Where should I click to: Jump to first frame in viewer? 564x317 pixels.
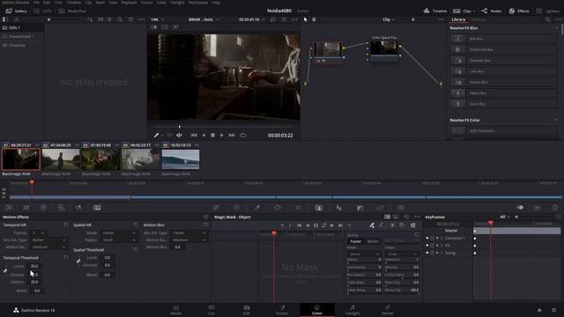coord(194,135)
